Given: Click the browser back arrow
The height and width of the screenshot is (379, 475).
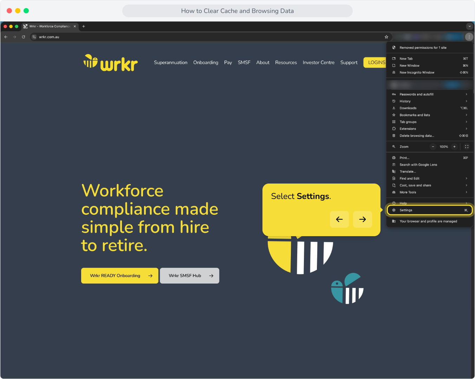Looking at the screenshot, I should (6, 37).
